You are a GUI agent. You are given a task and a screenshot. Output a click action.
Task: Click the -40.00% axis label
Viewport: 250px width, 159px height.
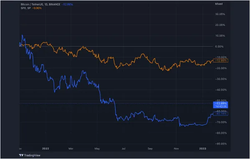(x=220, y=90)
